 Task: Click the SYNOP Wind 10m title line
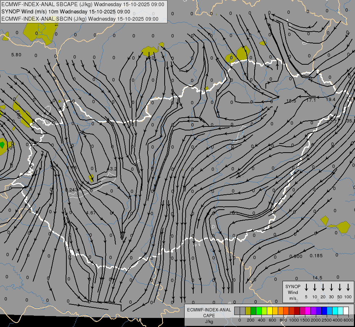pyautogui.click(x=66, y=12)
